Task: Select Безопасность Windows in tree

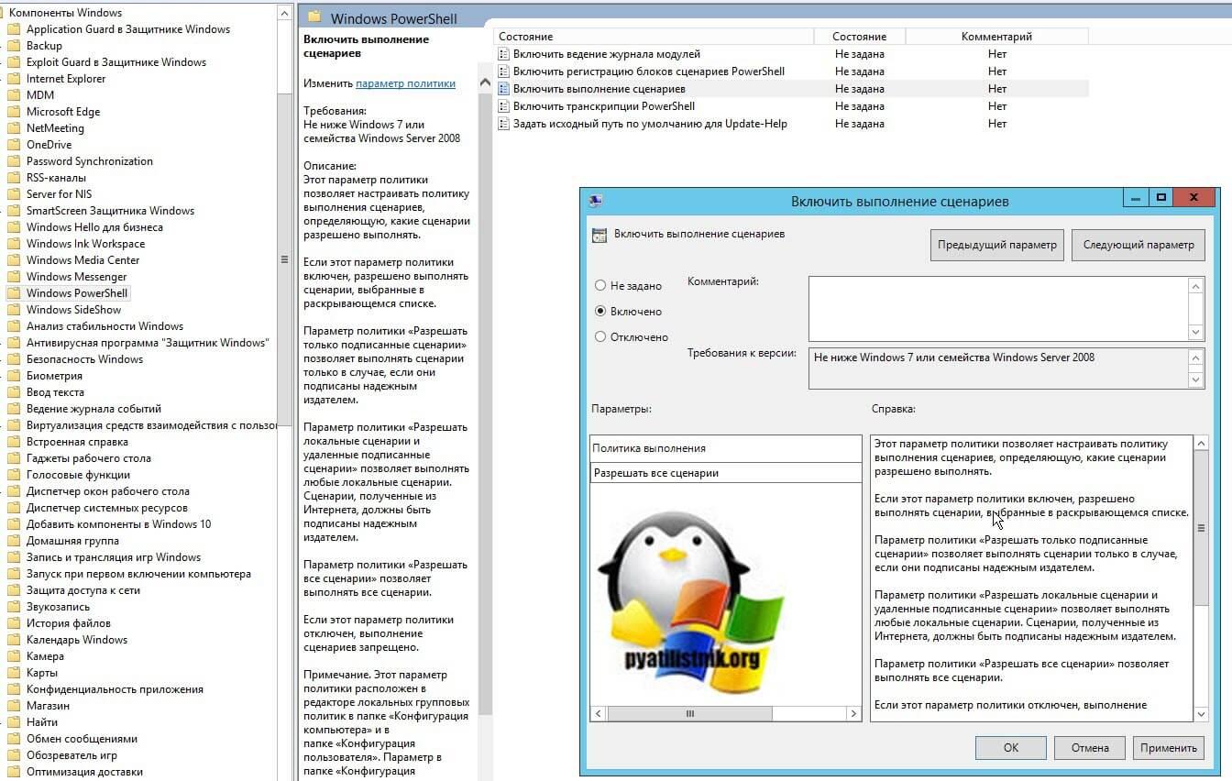Action: tap(84, 359)
